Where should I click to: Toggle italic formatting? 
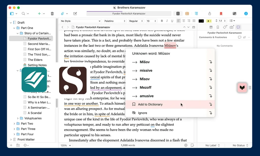pyautogui.click(x=167, y=21)
